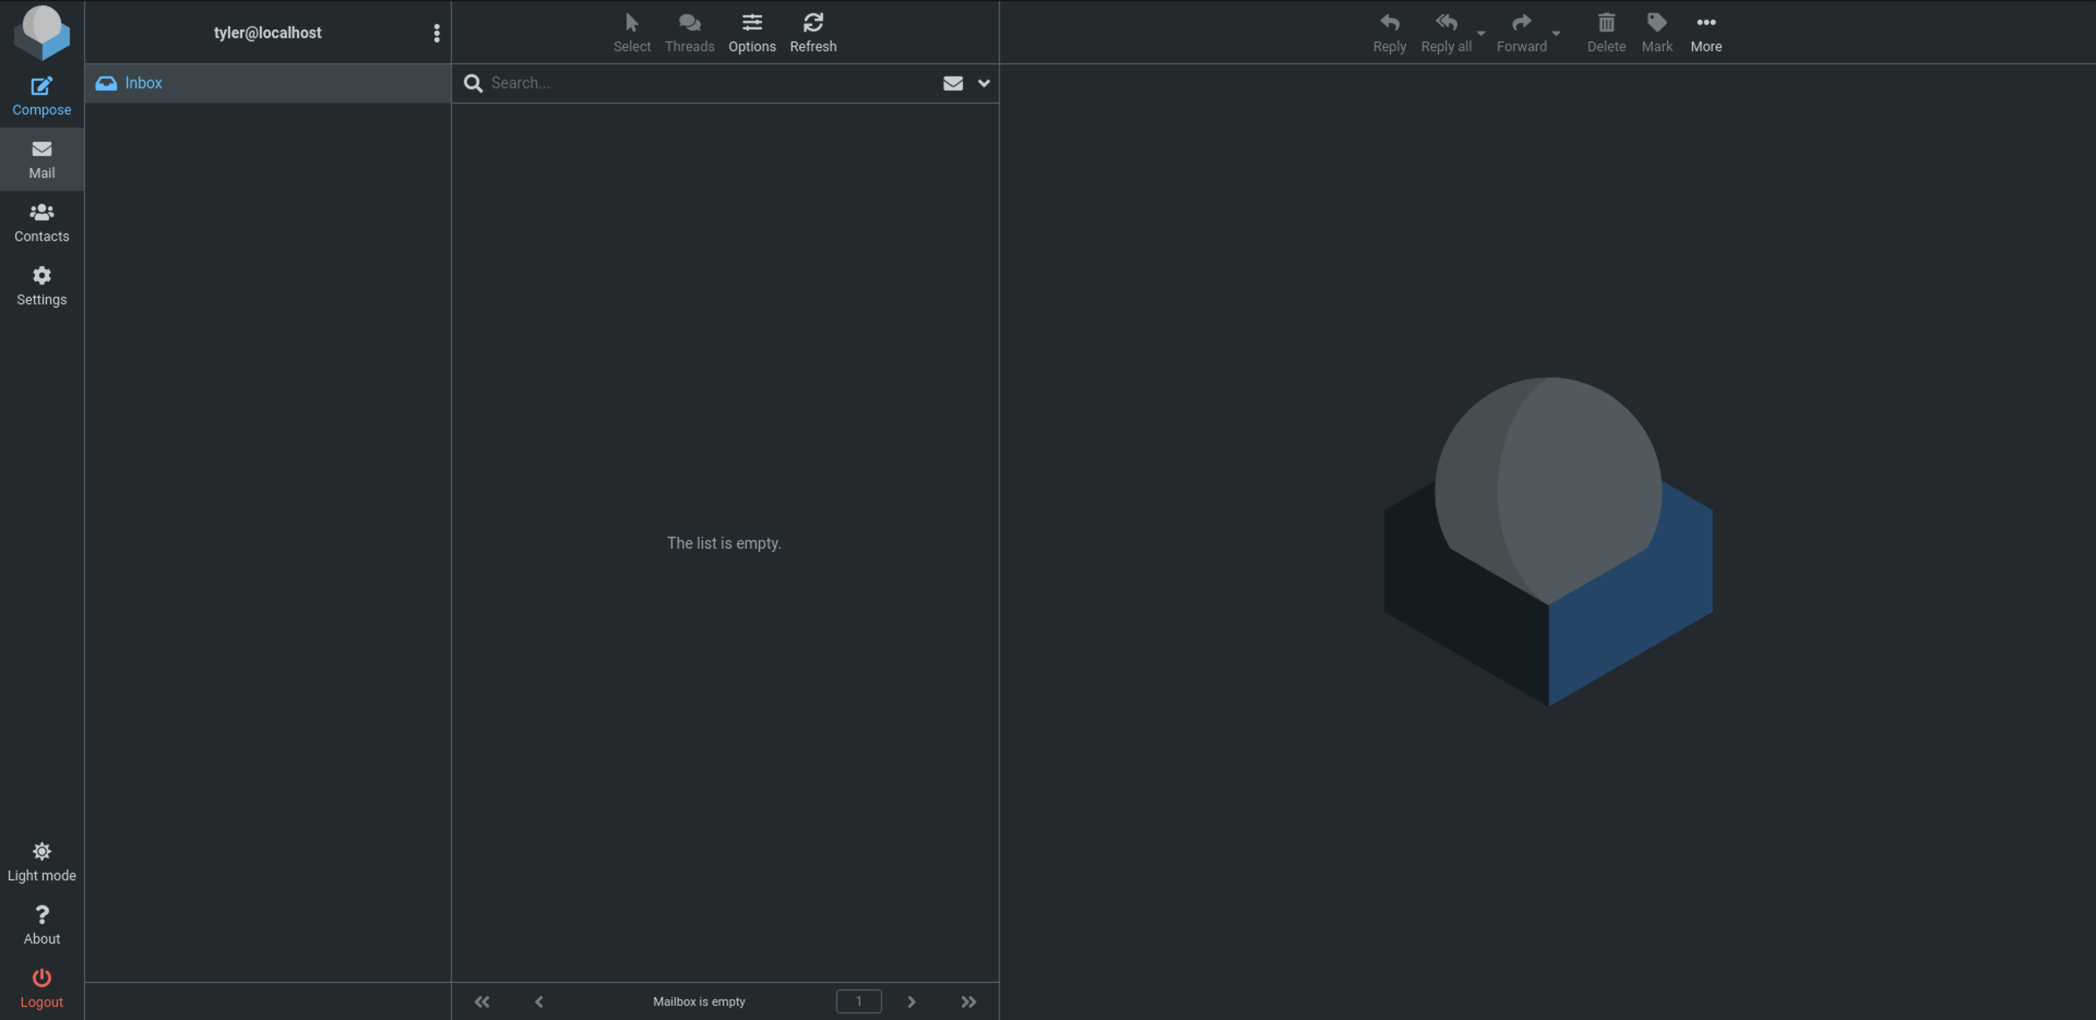Go to the next page arrow

(x=910, y=1001)
